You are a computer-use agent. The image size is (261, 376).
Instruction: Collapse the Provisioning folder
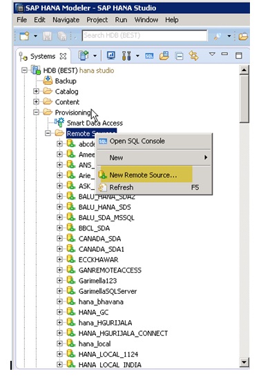[36, 112]
